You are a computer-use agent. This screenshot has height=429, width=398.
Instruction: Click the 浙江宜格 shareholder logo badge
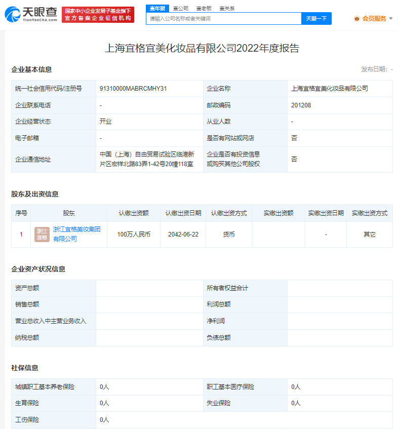pyautogui.click(x=42, y=234)
